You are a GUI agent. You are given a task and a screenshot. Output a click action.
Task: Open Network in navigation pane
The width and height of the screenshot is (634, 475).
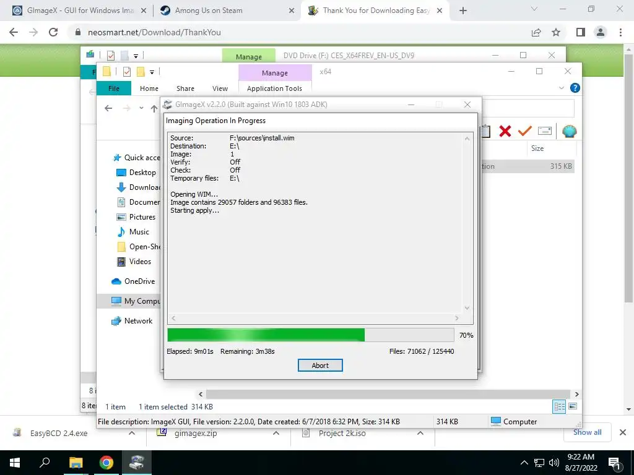132,321
